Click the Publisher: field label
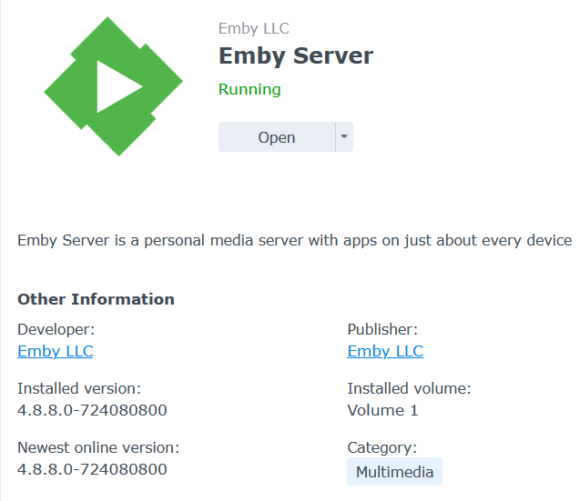Image resolution: width=580 pixels, height=501 pixels. click(382, 329)
